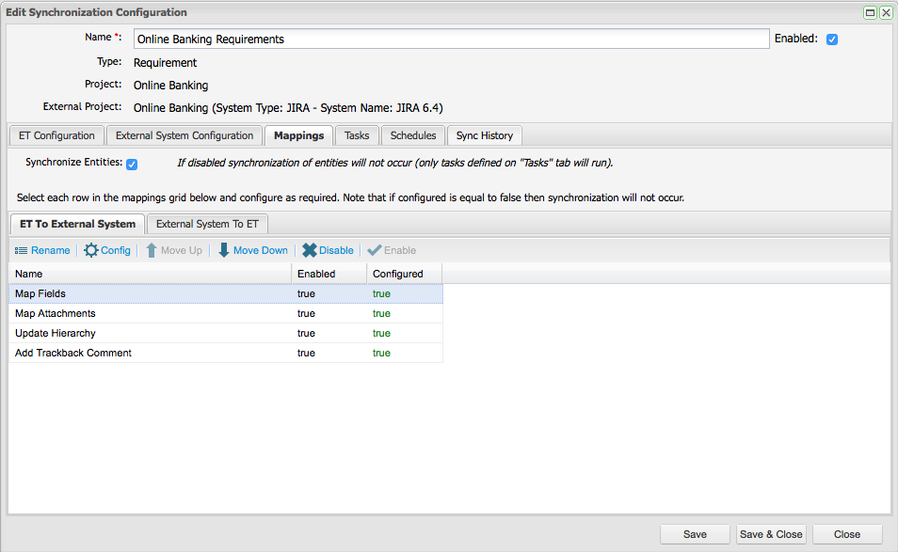Click the grayed-out Move Up arrow

pos(151,250)
